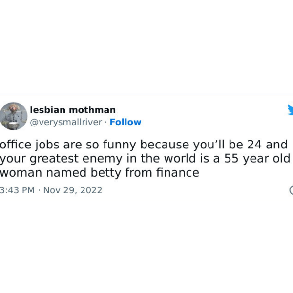293x293 pixels.
Task: Click the tweet line starting with office jobs
Action: 144,145
